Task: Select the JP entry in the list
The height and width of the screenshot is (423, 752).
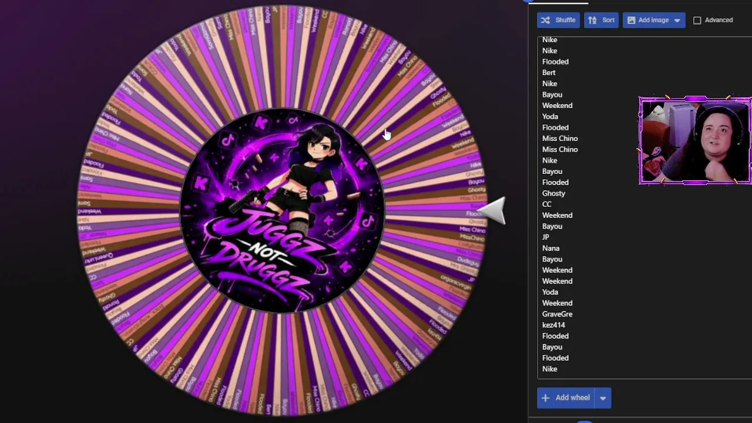Action: point(546,237)
